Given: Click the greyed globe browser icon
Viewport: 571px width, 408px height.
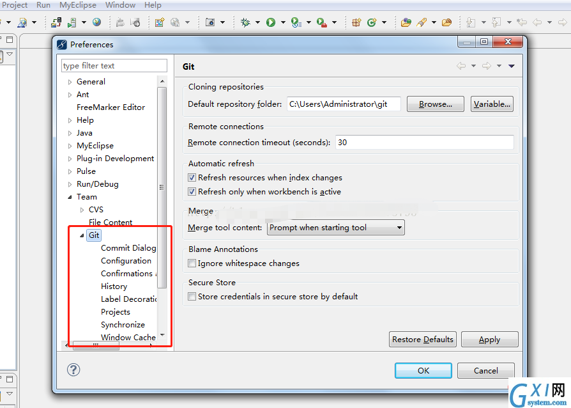Looking at the screenshot, I should (175, 22).
